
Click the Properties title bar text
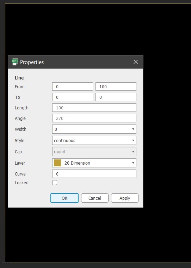click(x=32, y=62)
